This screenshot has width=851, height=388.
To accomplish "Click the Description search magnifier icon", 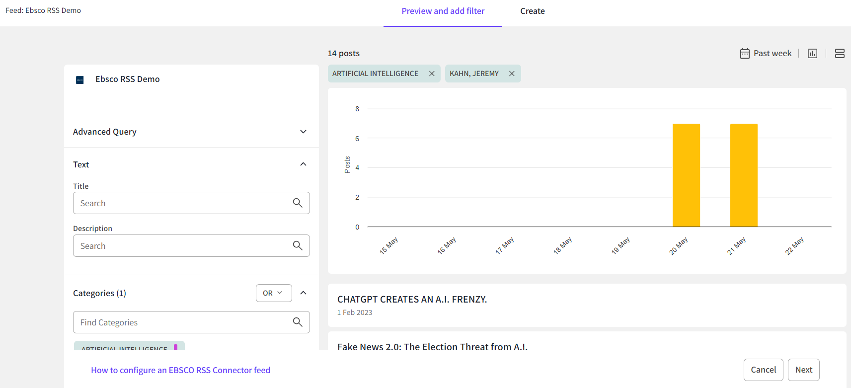I will pos(298,245).
